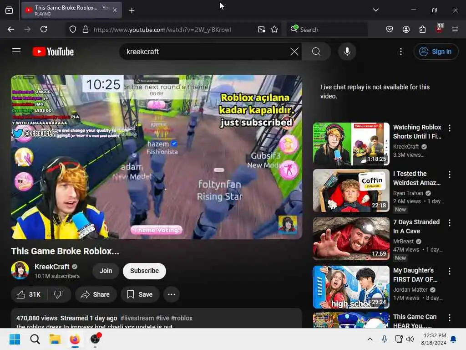The height and width of the screenshot is (350, 466).
Task: Open 'Watching Roblox Shorts' video thumbnail
Action: point(351,144)
